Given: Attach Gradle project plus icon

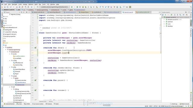Looking at the screenshot, I should click(166, 15).
